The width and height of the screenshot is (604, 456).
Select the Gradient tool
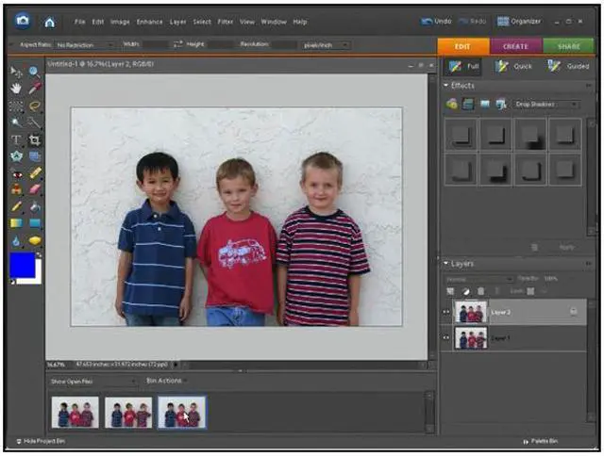coord(16,223)
